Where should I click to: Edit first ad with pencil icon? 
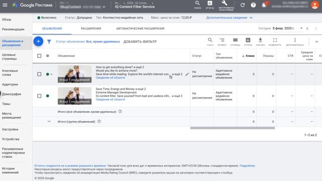click(x=187, y=74)
